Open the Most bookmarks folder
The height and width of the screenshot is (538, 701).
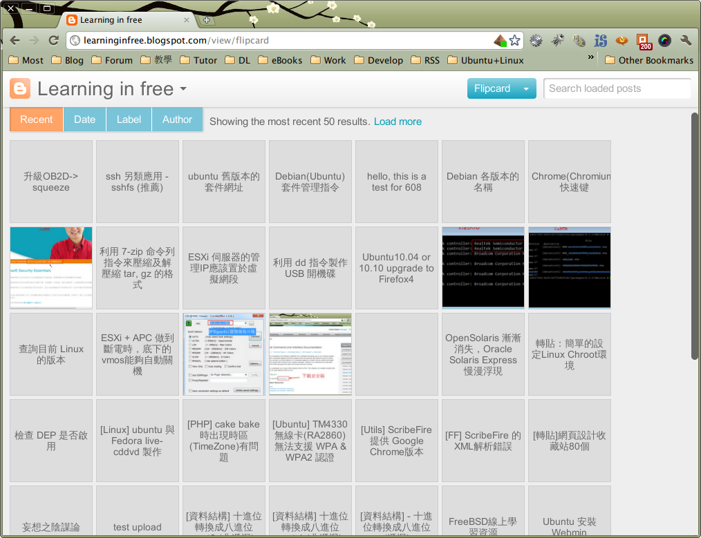pyautogui.click(x=26, y=60)
